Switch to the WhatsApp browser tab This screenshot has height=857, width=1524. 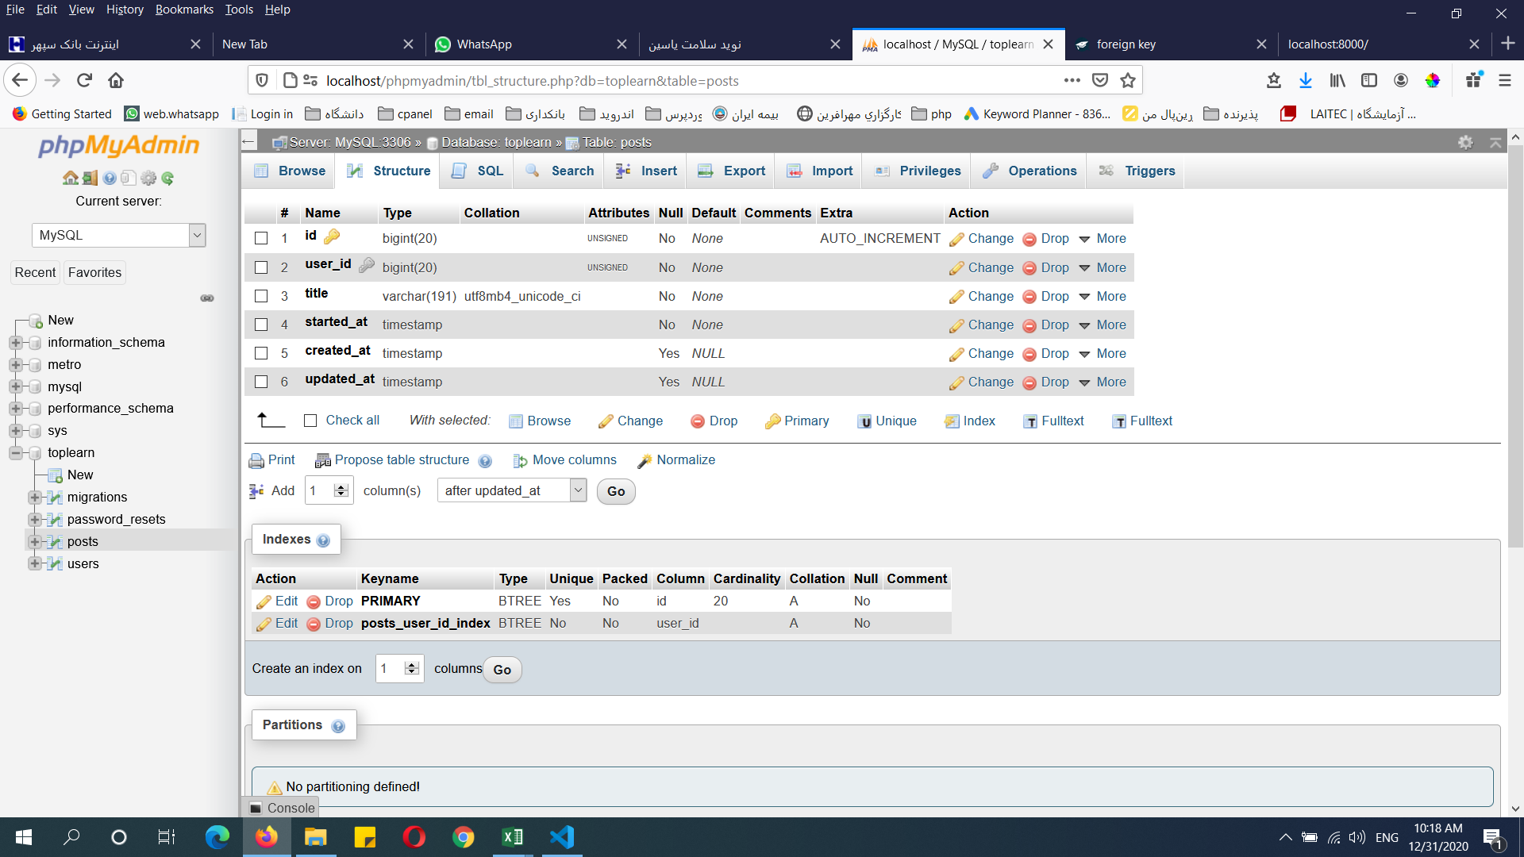point(530,44)
